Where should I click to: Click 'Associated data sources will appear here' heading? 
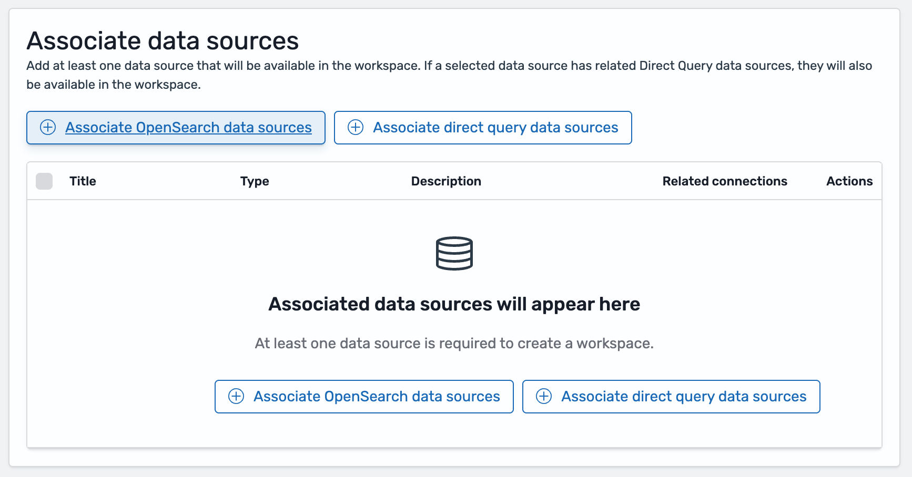454,304
